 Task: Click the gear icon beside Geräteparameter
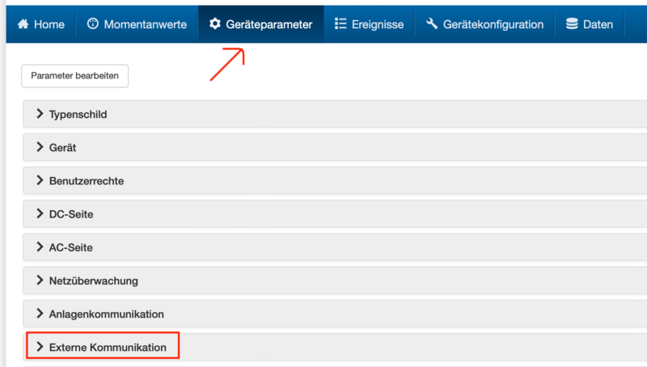pos(215,24)
